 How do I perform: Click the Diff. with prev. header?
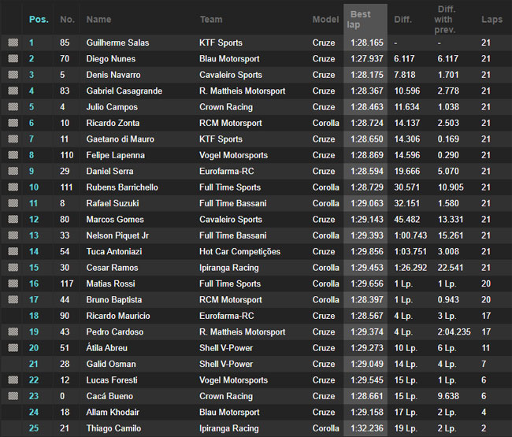point(445,20)
